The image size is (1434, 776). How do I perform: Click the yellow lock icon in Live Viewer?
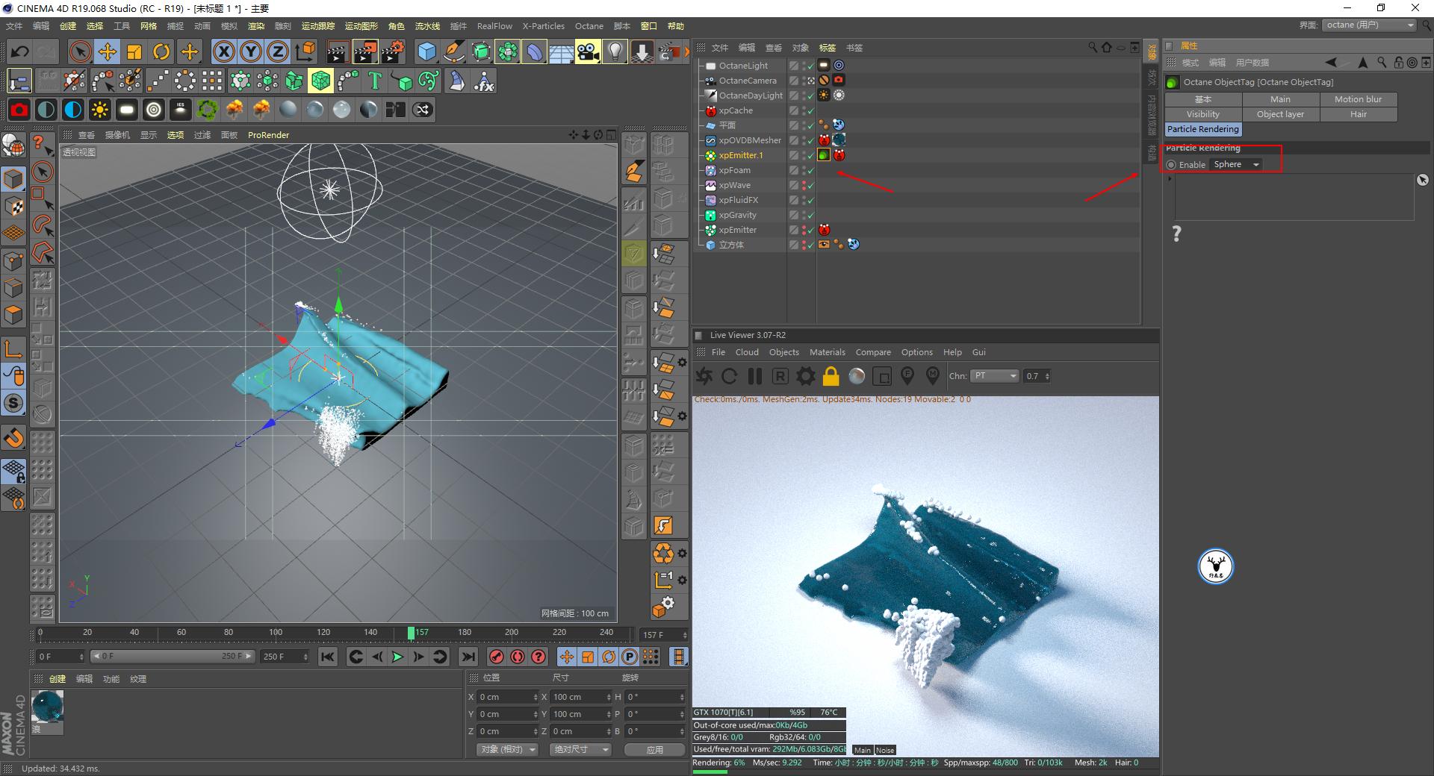831,376
